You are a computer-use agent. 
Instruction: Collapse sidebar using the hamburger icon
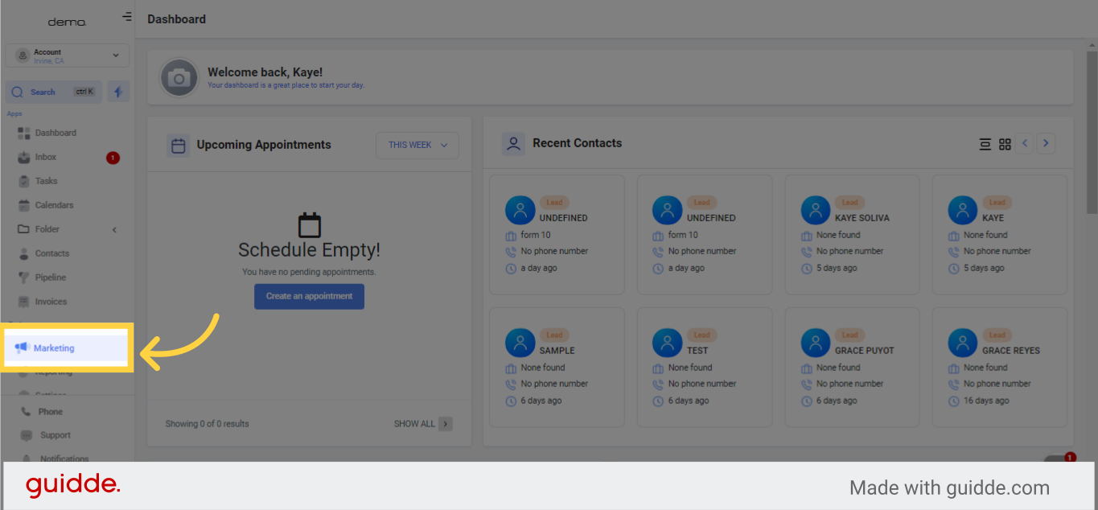(126, 17)
